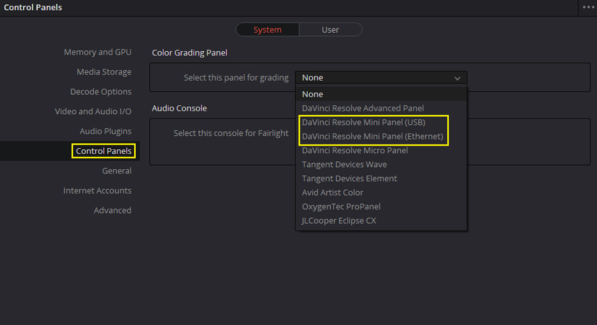Choose Tangent Devices Wave option

pos(381,164)
